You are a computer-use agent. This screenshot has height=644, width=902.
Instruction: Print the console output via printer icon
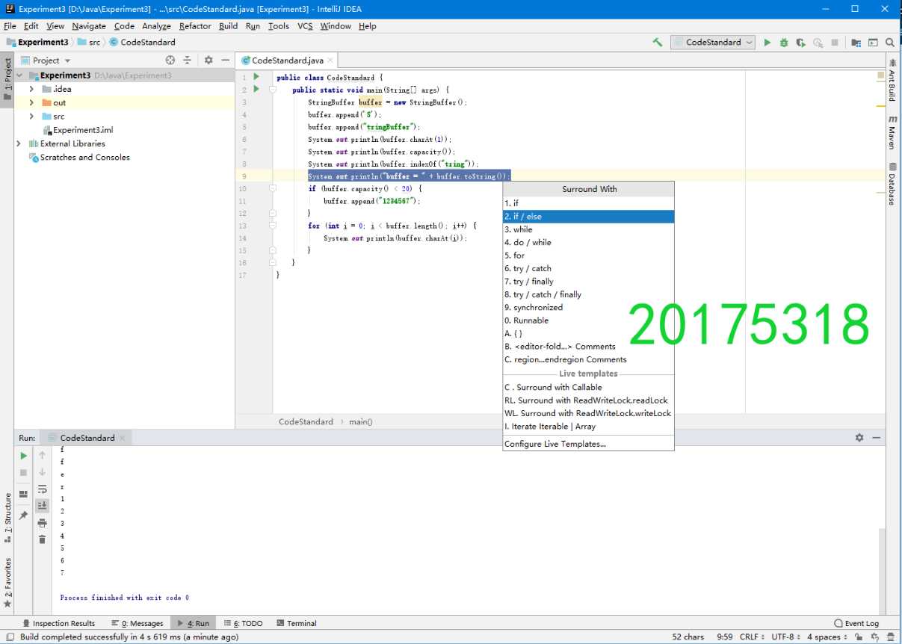[x=43, y=523]
